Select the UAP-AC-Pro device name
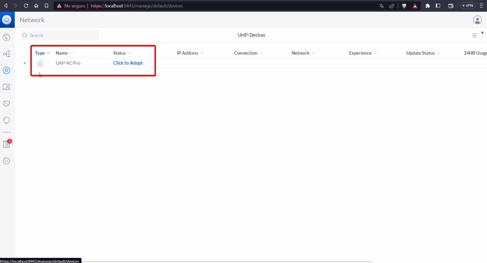Viewport: 487px width, 263px height. pyautogui.click(x=68, y=63)
